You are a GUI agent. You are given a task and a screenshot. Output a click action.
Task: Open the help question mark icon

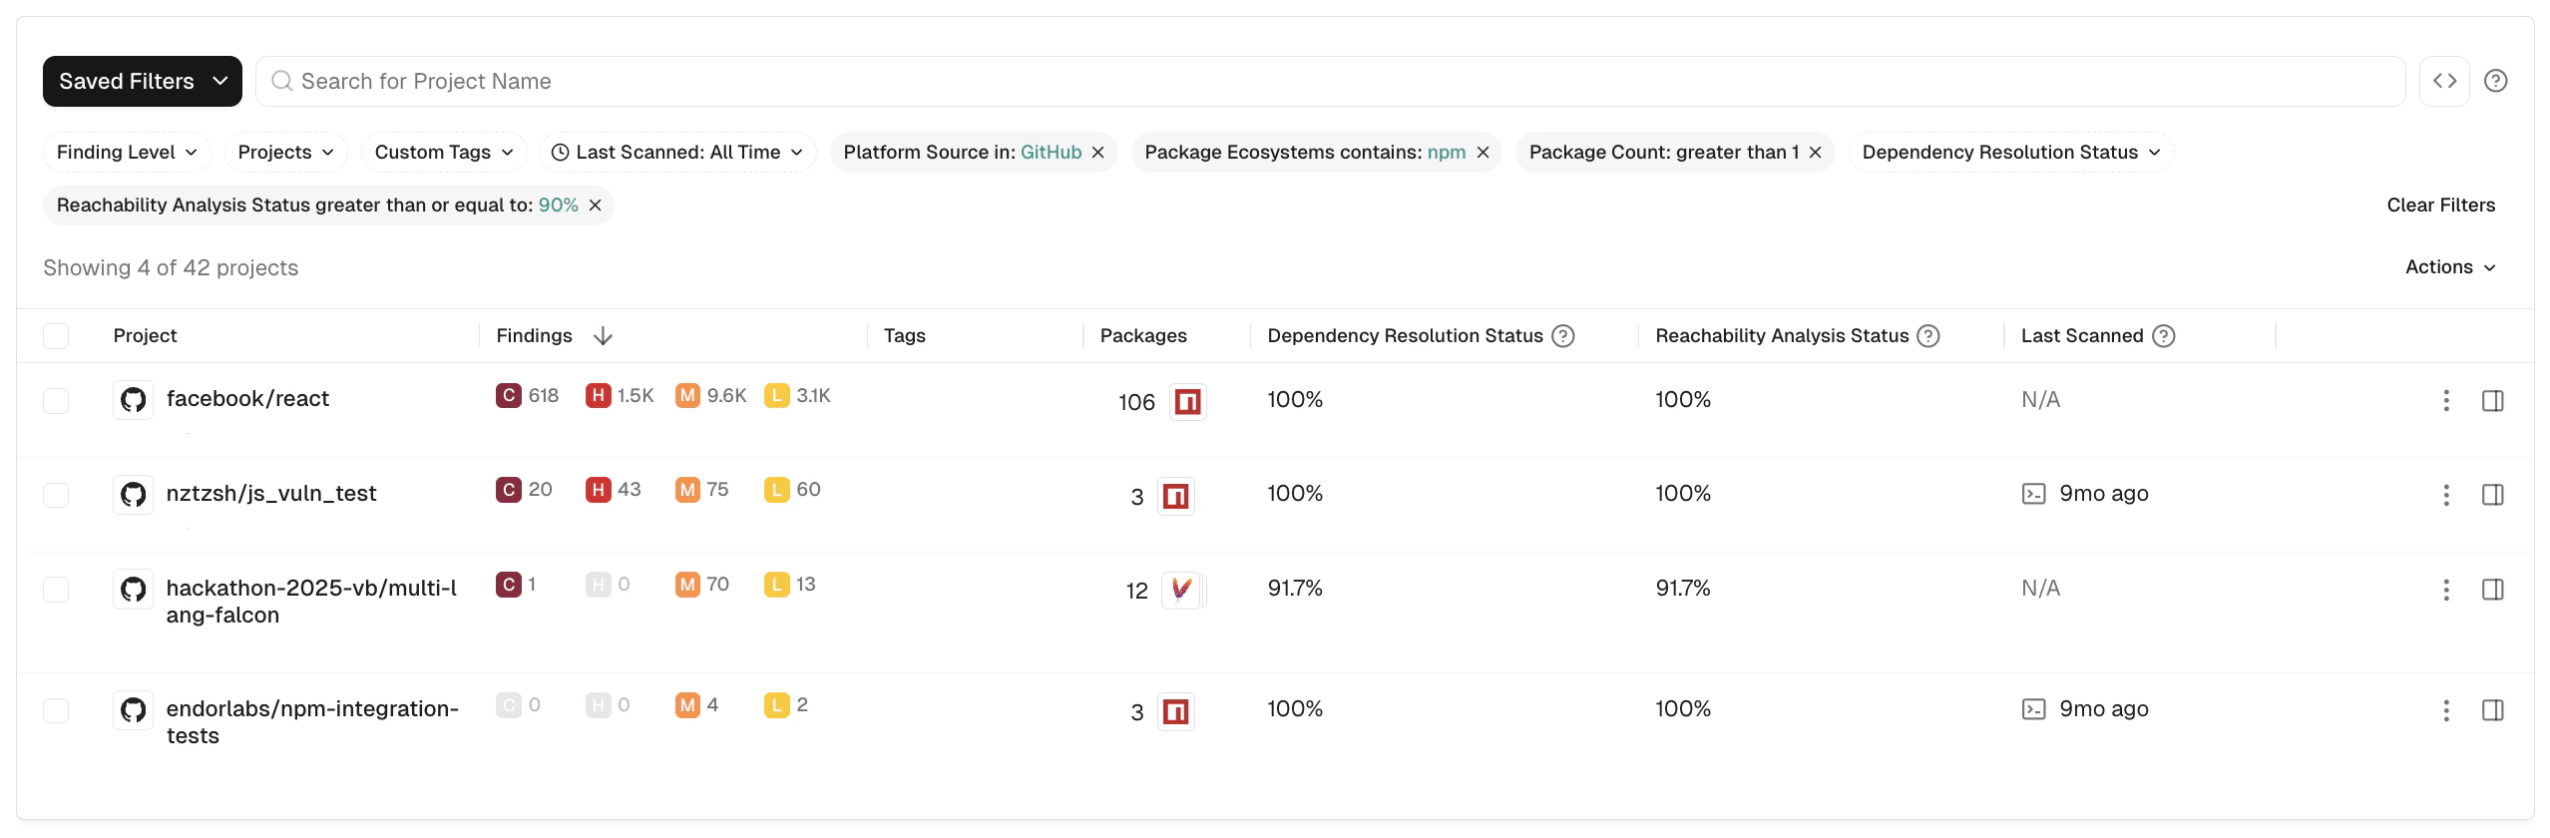coord(2495,81)
